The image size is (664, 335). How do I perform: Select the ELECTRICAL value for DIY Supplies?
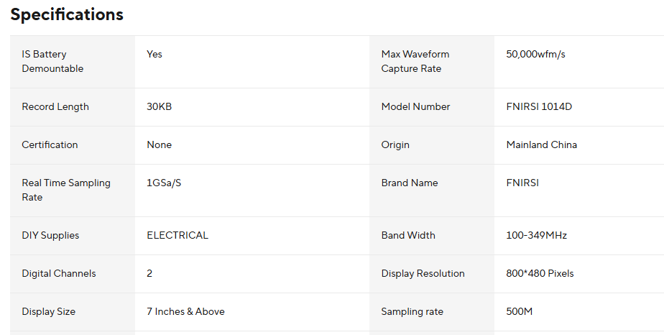point(177,235)
